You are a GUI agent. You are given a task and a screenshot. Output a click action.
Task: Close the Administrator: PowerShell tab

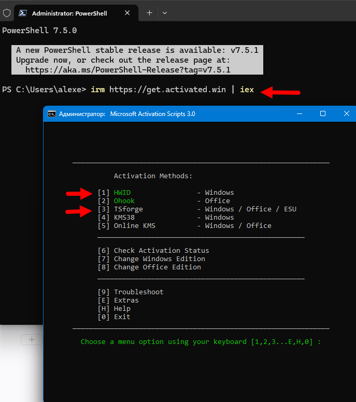(x=127, y=13)
